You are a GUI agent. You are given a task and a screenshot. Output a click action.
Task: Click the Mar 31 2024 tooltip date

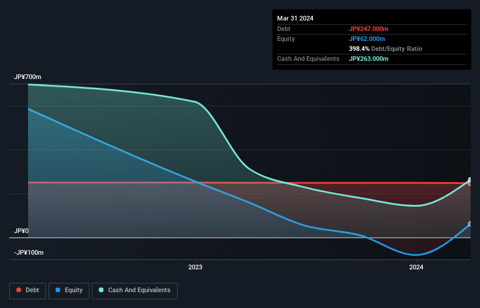click(295, 18)
